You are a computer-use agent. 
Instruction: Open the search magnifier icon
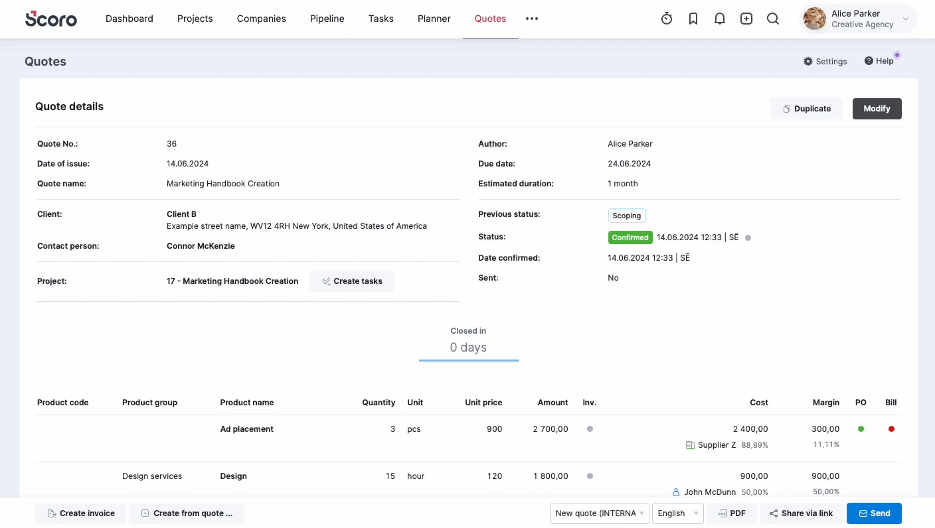tap(773, 19)
